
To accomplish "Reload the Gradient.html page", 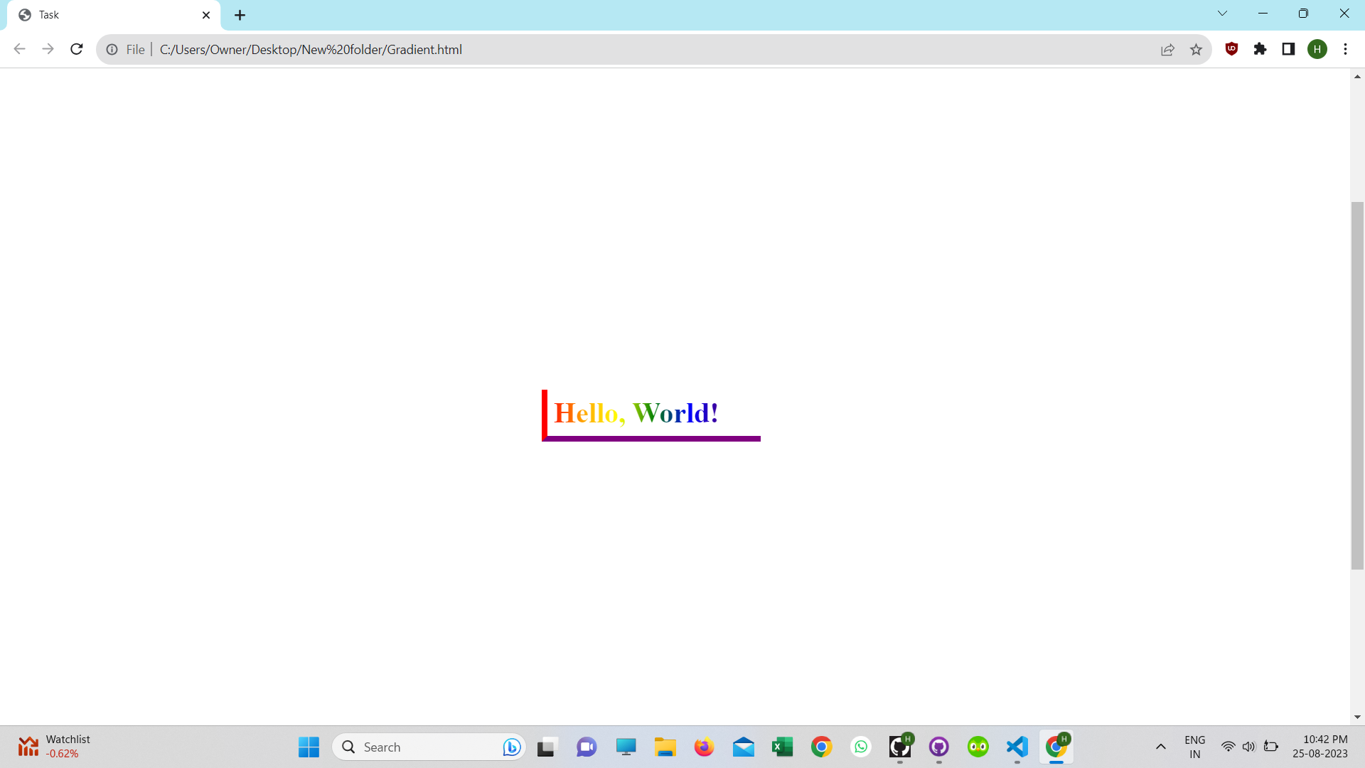I will (x=76, y=49).
